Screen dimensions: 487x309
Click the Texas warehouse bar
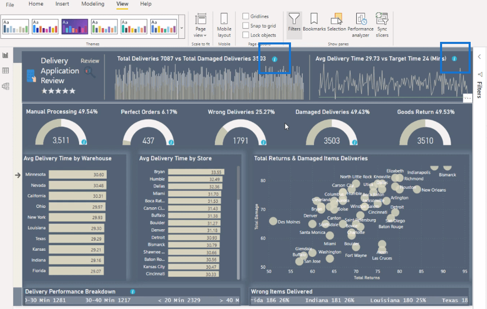(x=77, y=239)
